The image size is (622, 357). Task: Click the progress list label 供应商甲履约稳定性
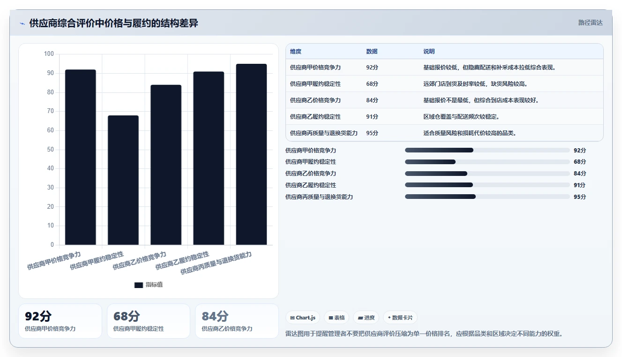[311, 162]
